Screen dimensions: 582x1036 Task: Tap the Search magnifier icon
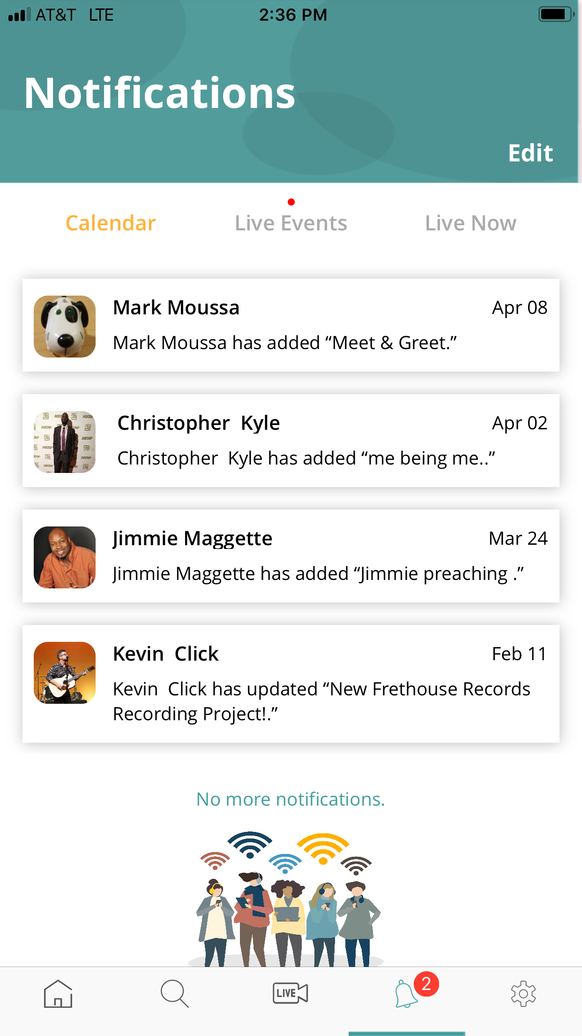(174, 993)
